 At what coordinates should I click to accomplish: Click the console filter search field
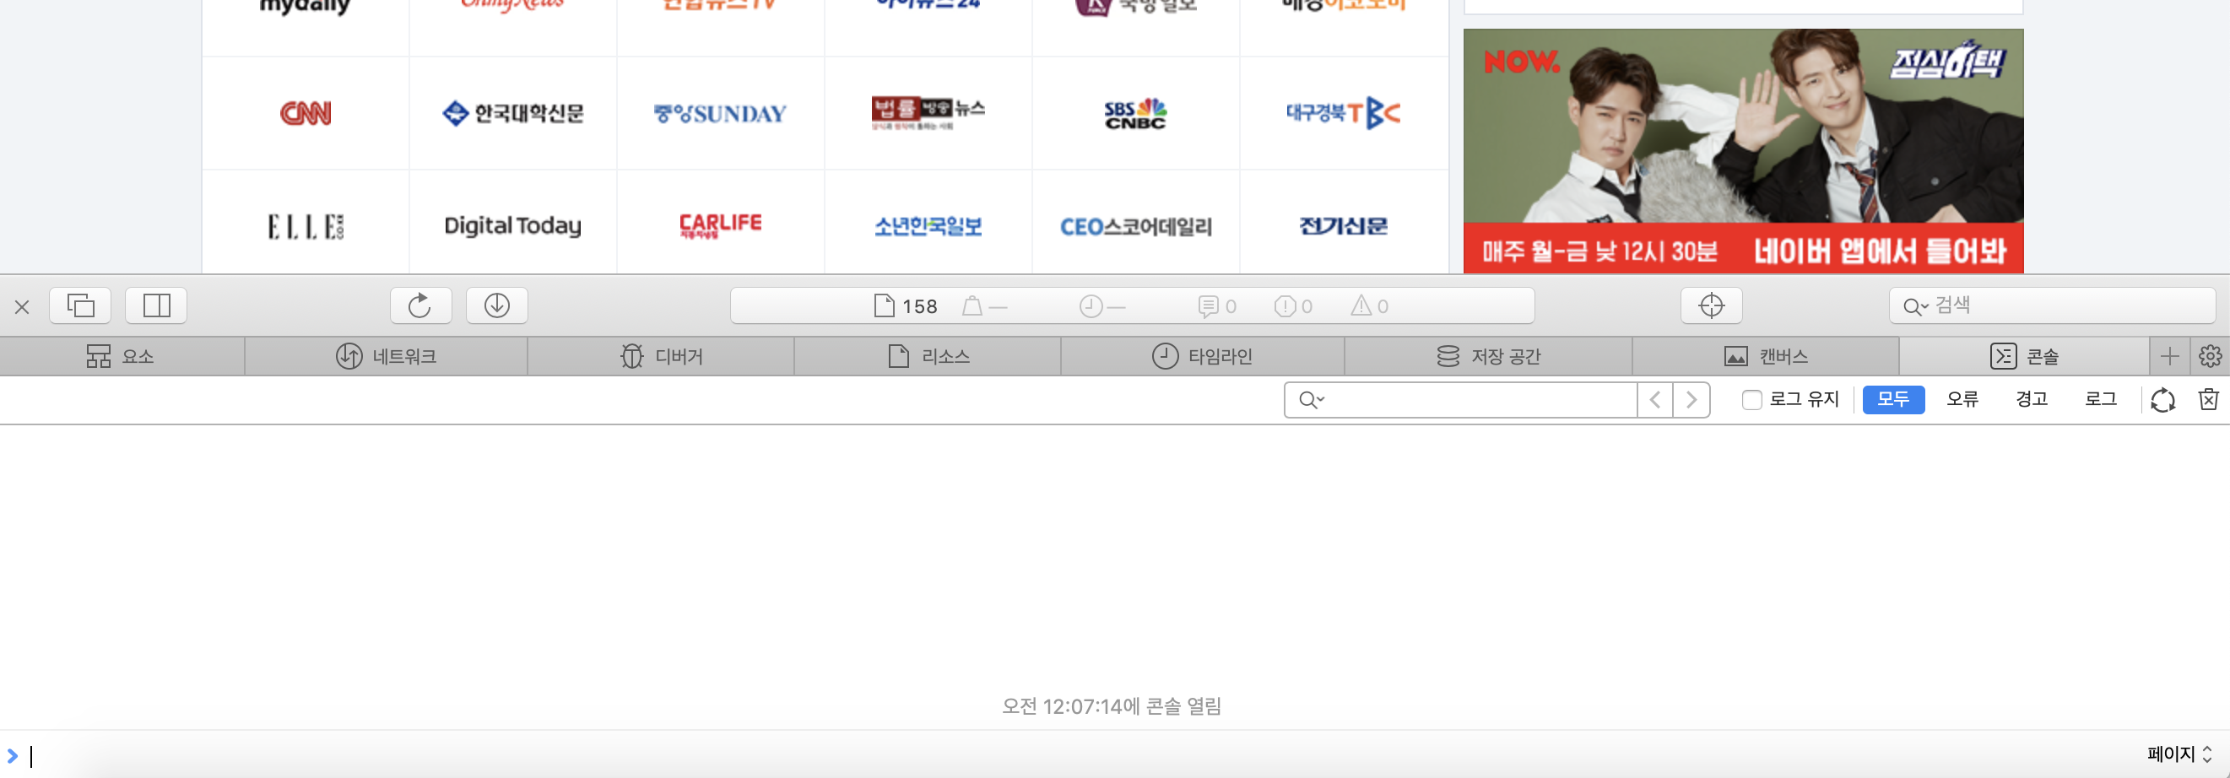1460,400
